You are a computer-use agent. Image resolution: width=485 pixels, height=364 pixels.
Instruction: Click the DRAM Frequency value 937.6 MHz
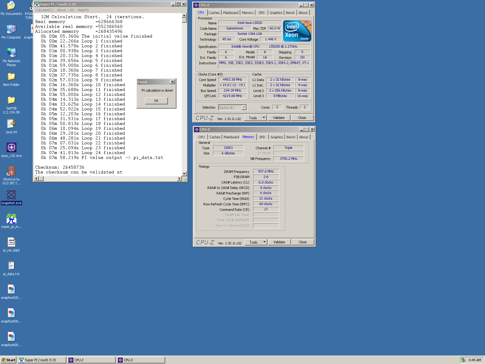(x=266, y=171)
